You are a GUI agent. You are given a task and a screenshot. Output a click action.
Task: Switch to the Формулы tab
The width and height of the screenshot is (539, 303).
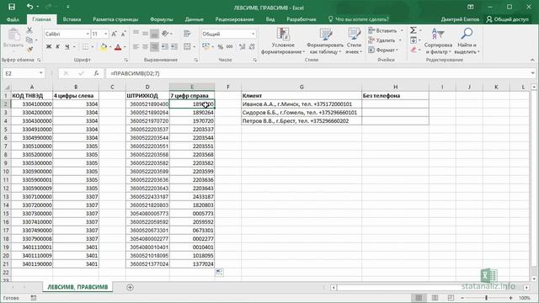click(162, 19)
